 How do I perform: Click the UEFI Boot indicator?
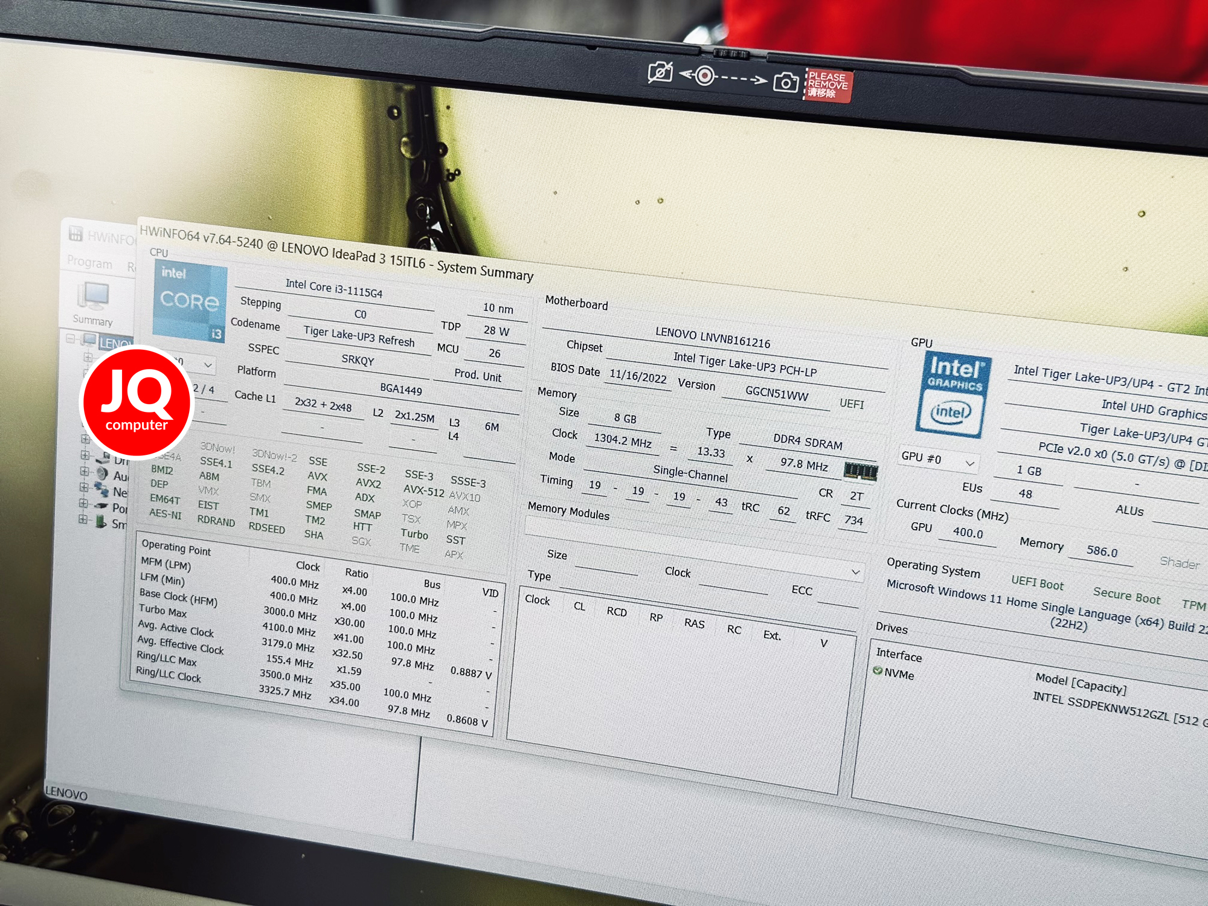(1037, 582)
